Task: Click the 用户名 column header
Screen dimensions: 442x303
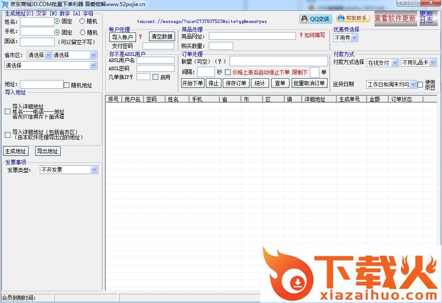Action: click(133, 99)
